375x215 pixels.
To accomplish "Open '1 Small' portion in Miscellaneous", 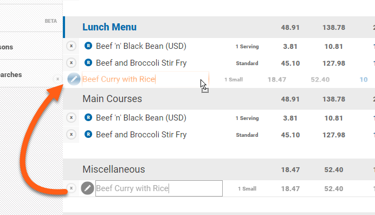I will (247, 188).
